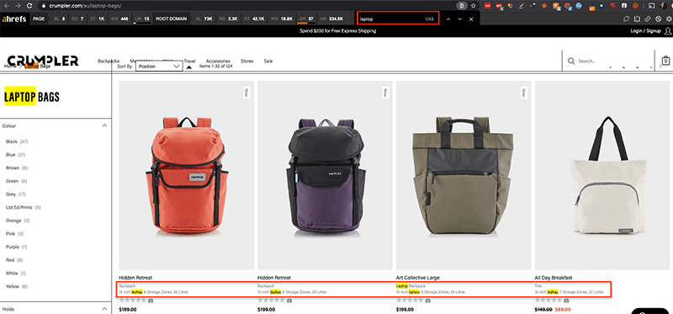
Task: Close the find-in-page bar
Action: [471, 19]
